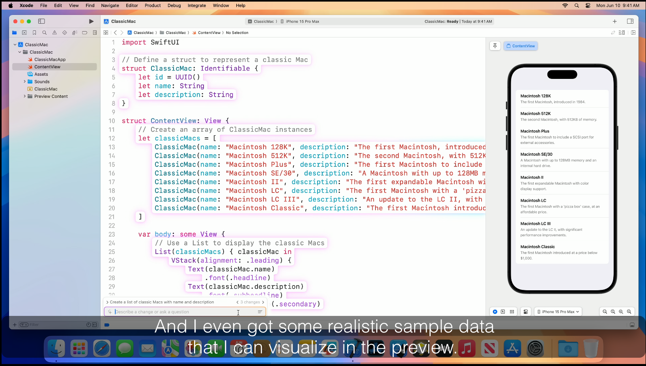Open the Editor menu
The width and height of the screenshot is (646, 366).
tap(132, 6)
